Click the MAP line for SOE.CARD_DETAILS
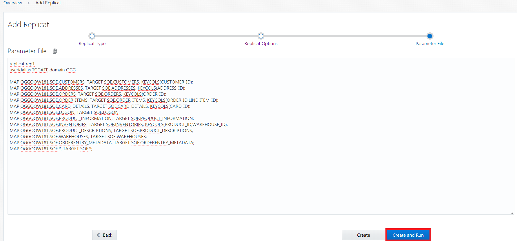Viewport: 517px width, 241px height. tap(100, 106)
